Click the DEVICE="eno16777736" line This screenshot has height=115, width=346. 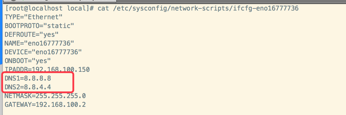click(x=43, y=52)
